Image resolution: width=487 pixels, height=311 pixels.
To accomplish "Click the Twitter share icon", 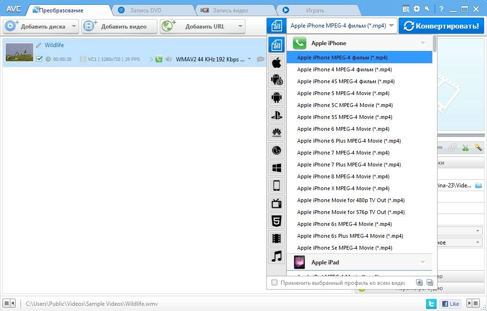I will pyautogui.click(x=431, y=303).
